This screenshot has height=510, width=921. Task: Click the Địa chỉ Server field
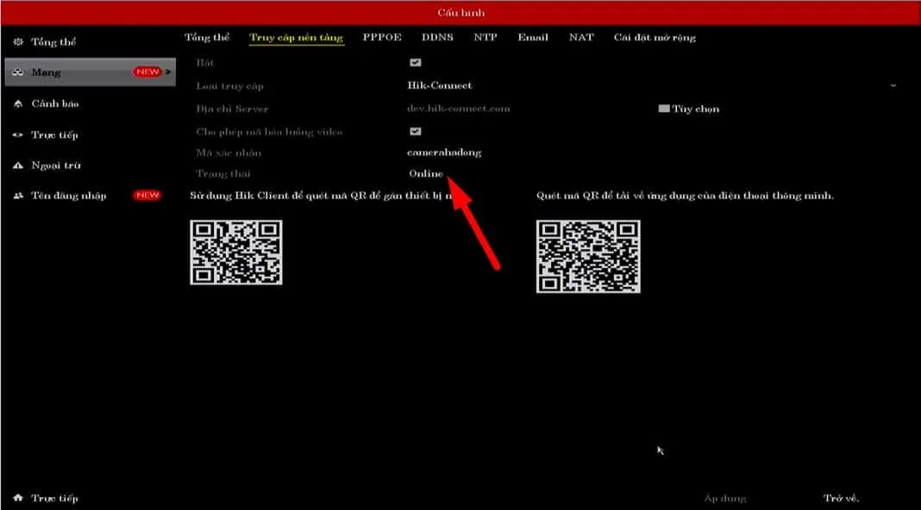[x=458, y=109]
